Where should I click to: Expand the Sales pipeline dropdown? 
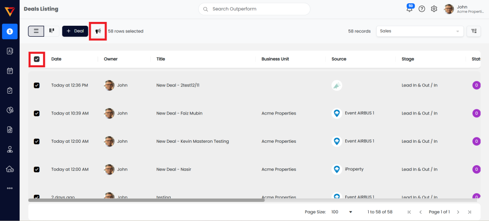(420, 31)
